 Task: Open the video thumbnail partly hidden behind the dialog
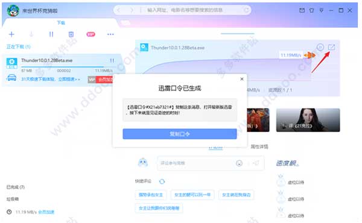[258, 120]
